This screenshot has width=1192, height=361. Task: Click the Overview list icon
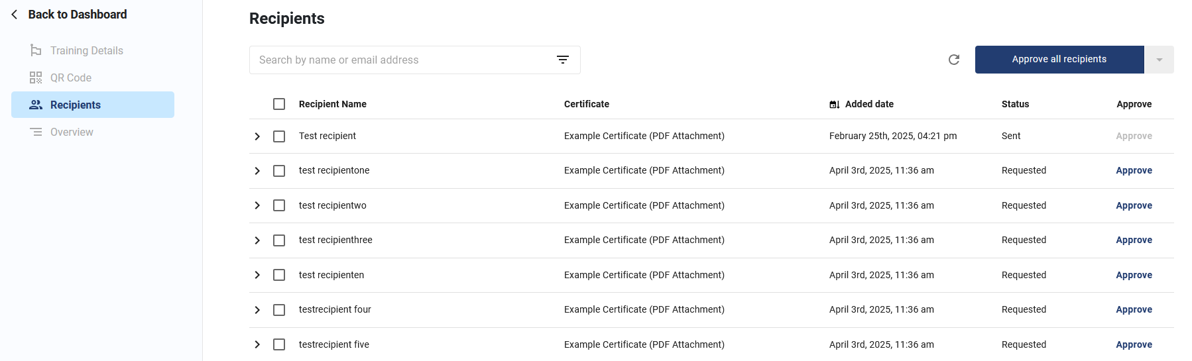[x=36, y=132]
